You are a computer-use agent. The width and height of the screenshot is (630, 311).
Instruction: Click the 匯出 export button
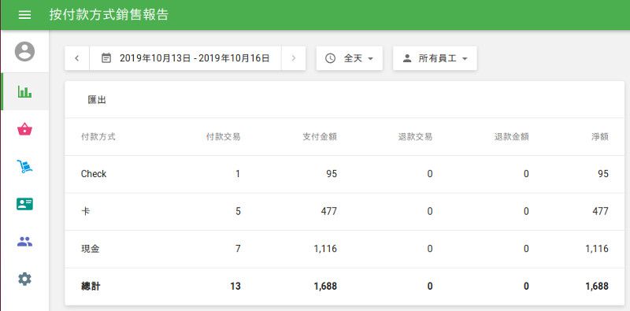97,100
